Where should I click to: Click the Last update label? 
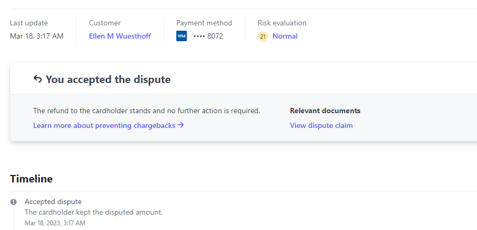(x=29, y=23)
